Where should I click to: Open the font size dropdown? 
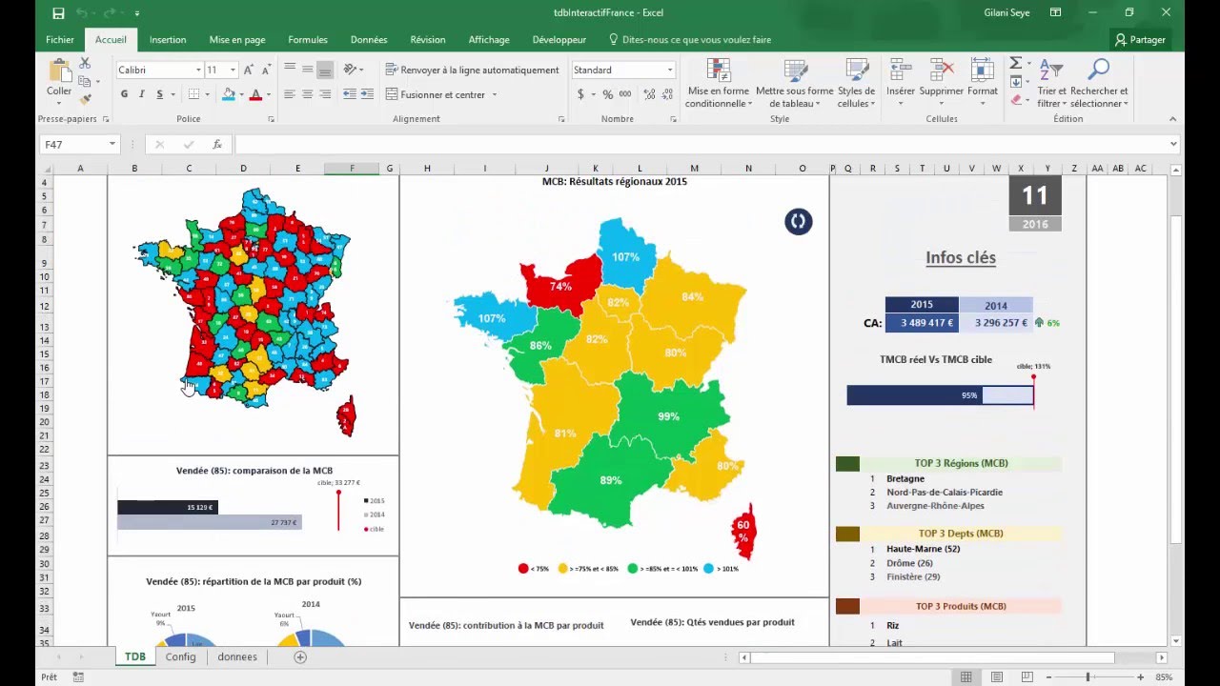point(234,70)
